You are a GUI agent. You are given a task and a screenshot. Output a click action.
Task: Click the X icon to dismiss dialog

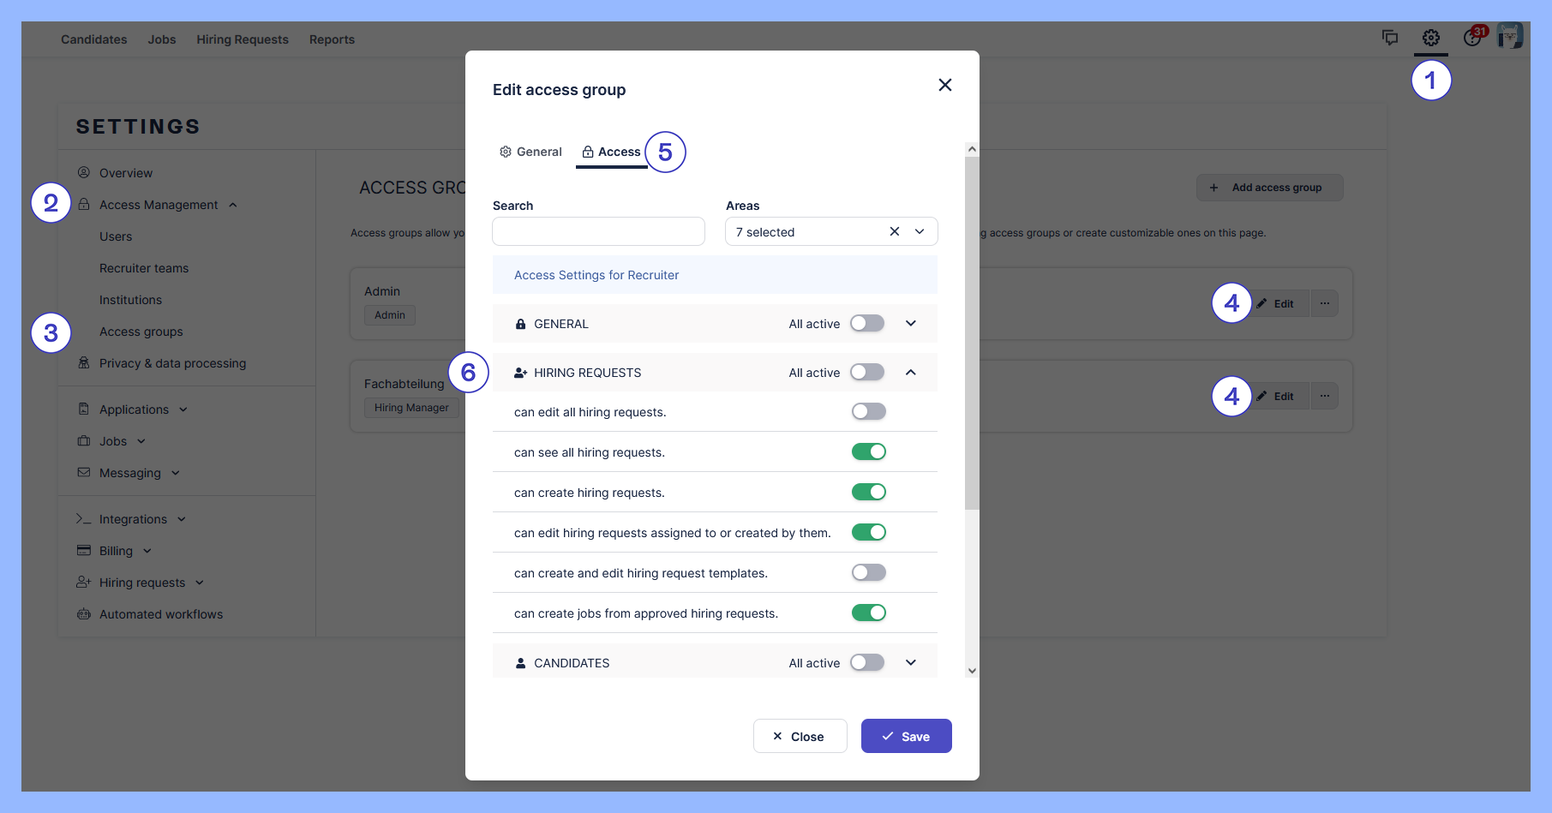pyautogui.click(x=944, y=85)
